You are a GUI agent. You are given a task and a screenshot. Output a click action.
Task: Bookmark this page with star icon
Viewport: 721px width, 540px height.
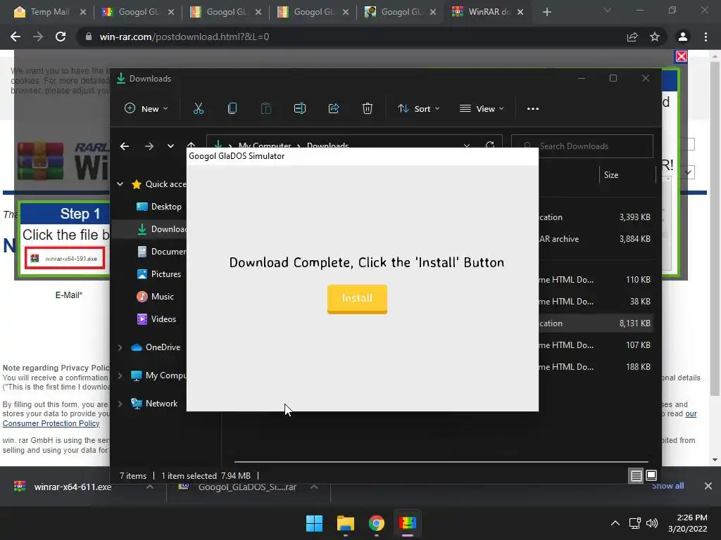pyautogui.click(x=655, y=37)
